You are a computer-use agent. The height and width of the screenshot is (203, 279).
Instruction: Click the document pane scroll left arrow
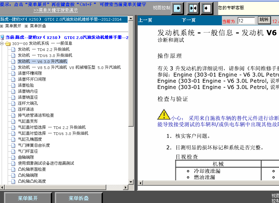(x=140, y=183)
